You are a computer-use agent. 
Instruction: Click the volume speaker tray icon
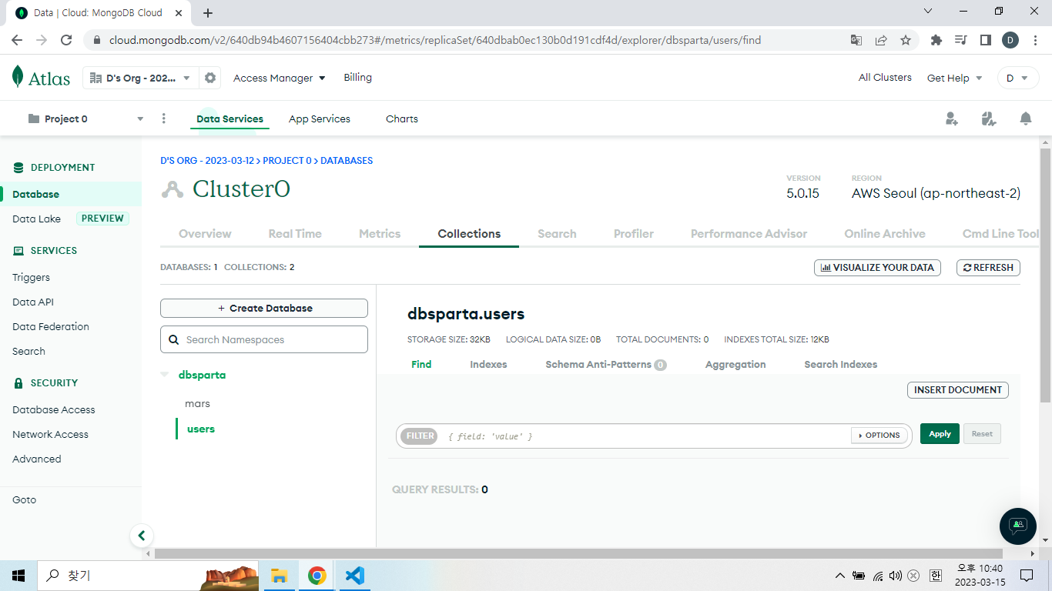tap(895, 576)
